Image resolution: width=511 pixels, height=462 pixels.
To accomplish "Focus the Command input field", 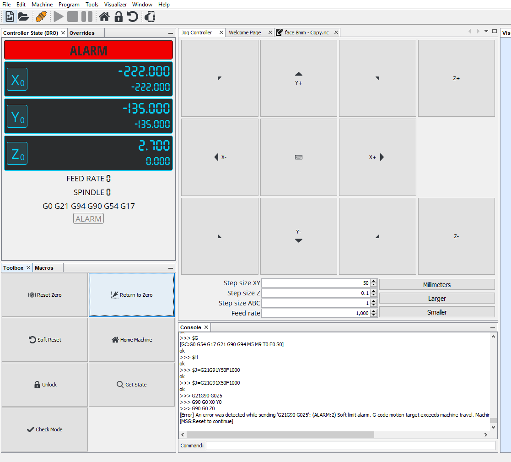I will pos(351,445).
